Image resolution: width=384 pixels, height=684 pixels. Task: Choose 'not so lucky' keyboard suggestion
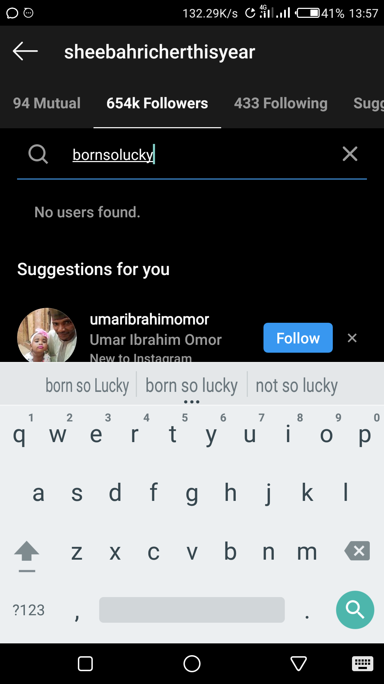pos(297,386)
